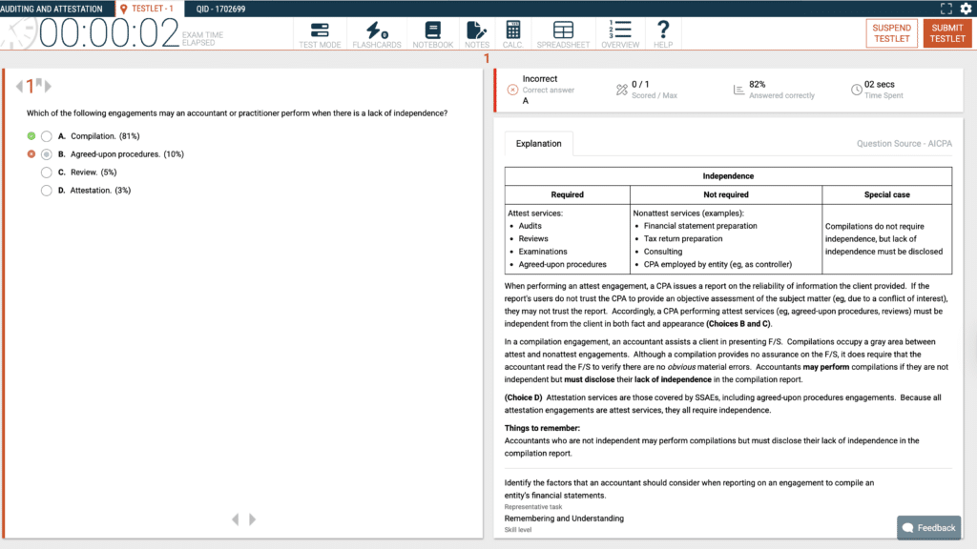Open the Flashcards tool

[x=377, y=33]
